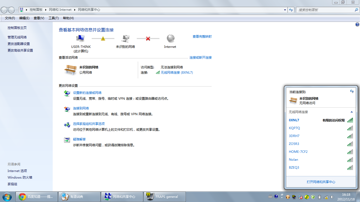Click the battery tray icon
Screen dimensions: 360x202
point(320,197)
